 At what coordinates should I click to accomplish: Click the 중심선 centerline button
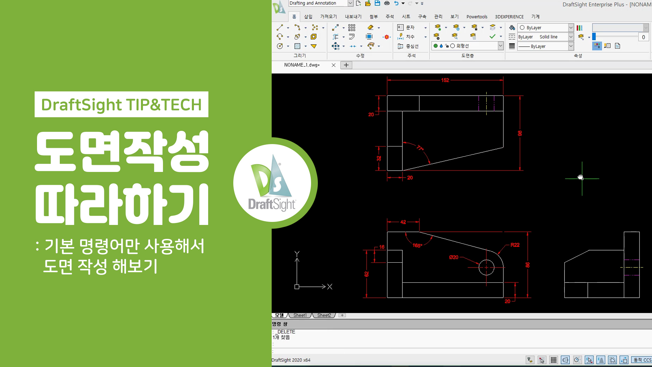coord(408,46)
